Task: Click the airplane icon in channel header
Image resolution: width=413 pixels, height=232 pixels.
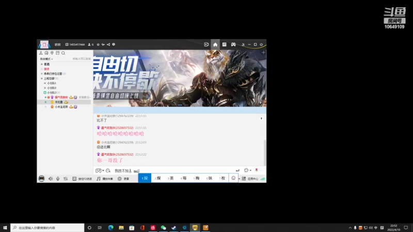Action: coord(103,45)
